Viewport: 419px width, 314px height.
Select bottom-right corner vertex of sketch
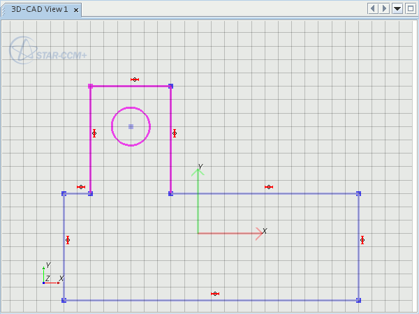358,300
